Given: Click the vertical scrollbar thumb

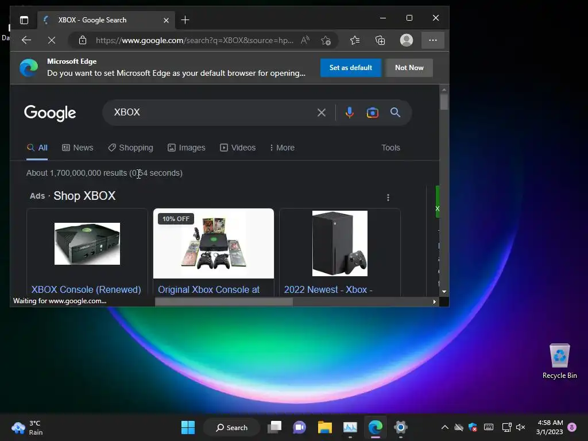Looking at the screenshot, I should pyautogui.click(x=444, y=102).
